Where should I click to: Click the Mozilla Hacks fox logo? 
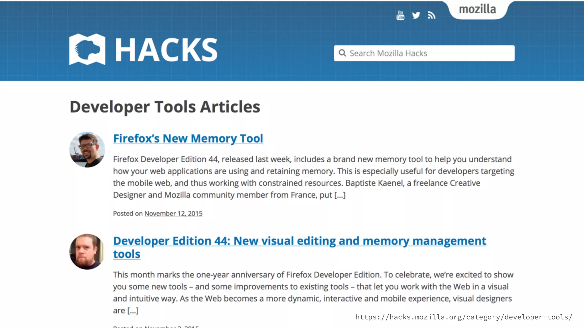[x=87, y=49]
